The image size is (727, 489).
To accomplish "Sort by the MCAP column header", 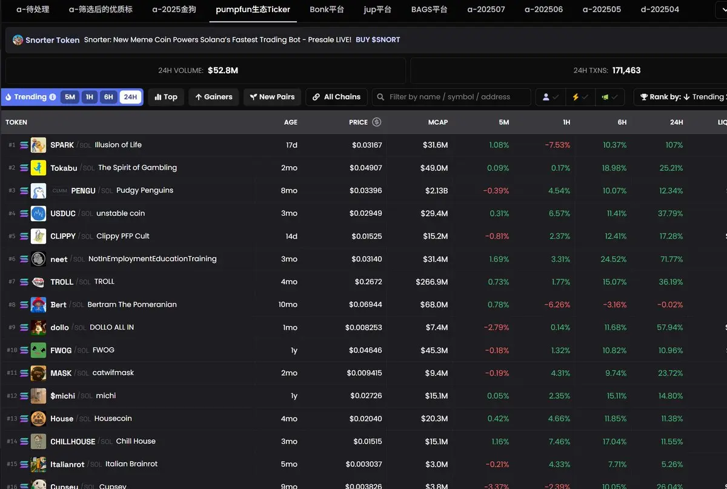I will 438,122.
